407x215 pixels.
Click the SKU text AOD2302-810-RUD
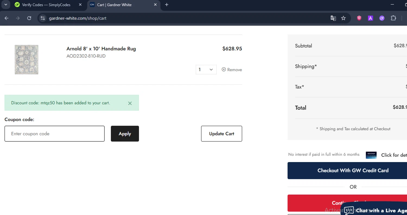pos(86,56)
